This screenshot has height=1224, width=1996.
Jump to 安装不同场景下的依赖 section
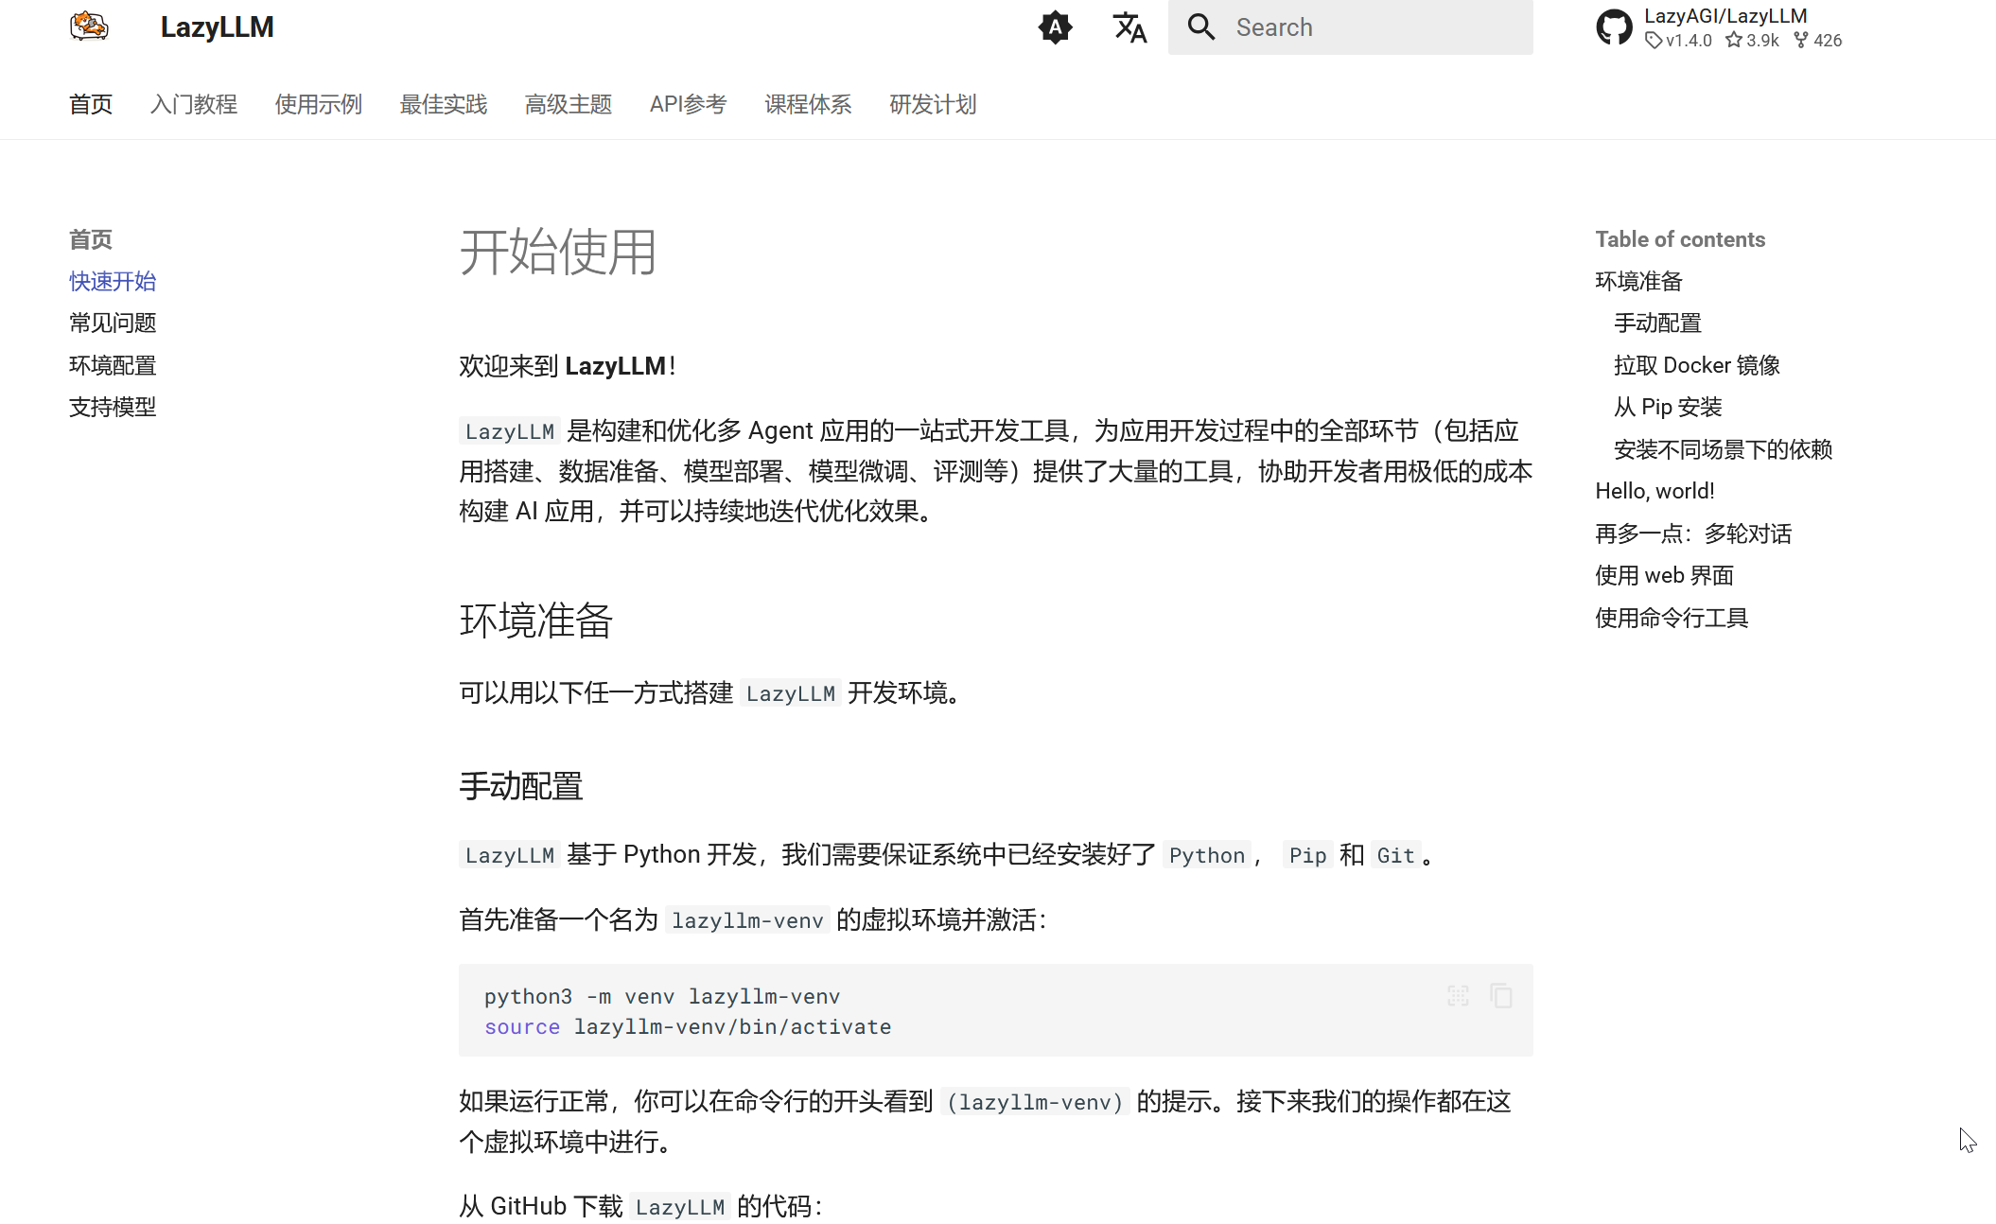coord(1724,449)
